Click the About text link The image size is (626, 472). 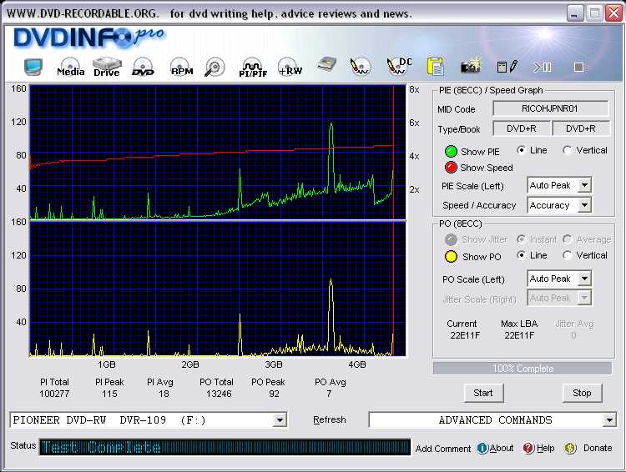[502, 448]
